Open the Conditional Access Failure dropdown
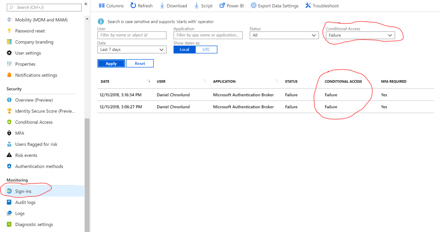 click(360, 35)
